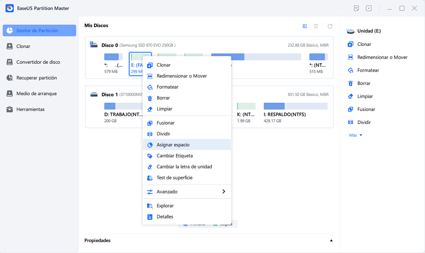Expand the Más options in right panel
Viewport: 425px width, 253px height.
[x=356, y=135]
